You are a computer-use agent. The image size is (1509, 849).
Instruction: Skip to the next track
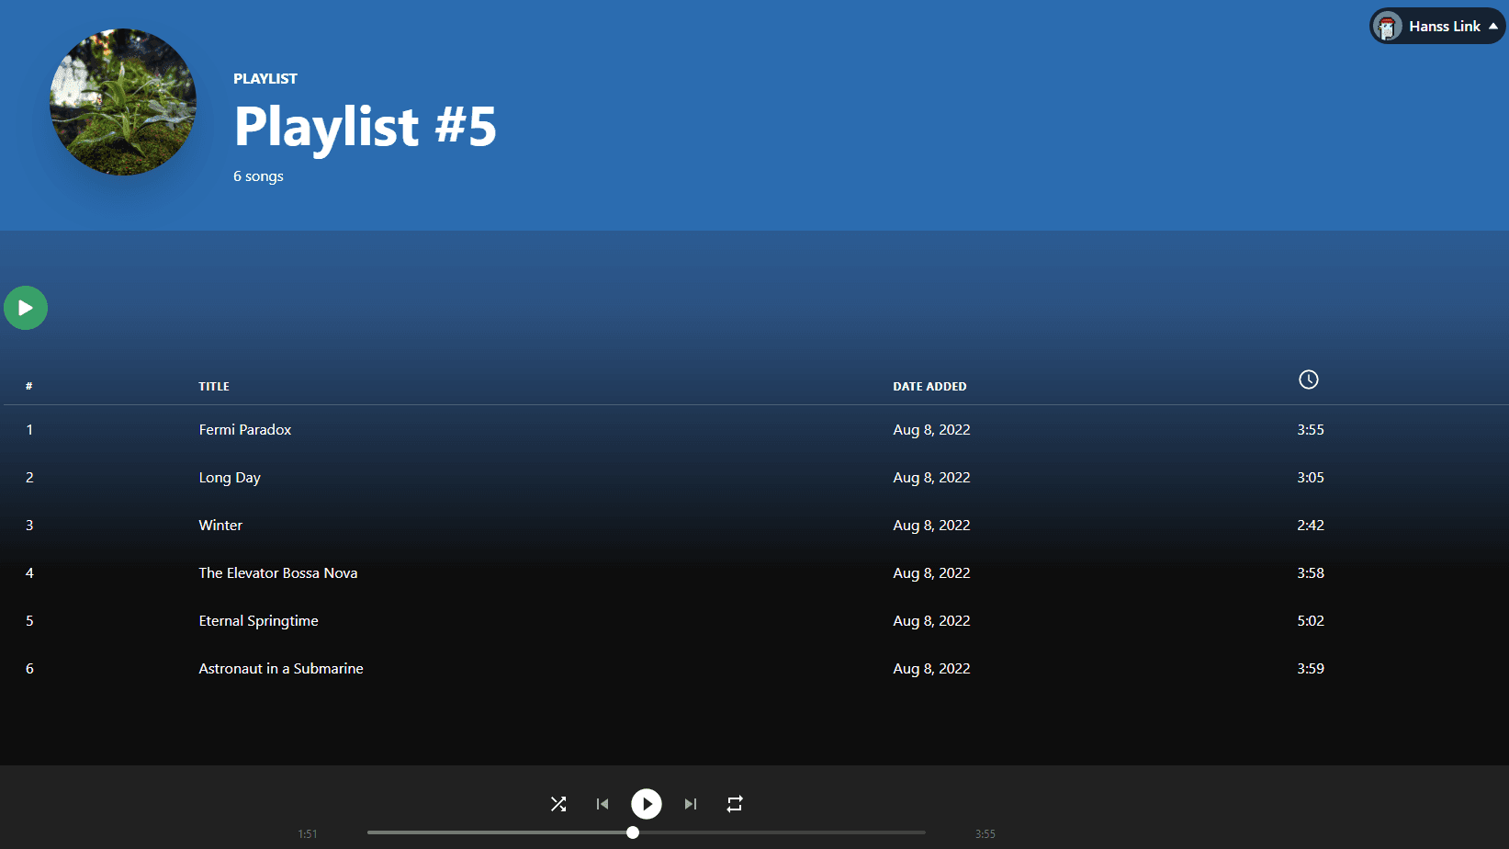tap(691, 804)
